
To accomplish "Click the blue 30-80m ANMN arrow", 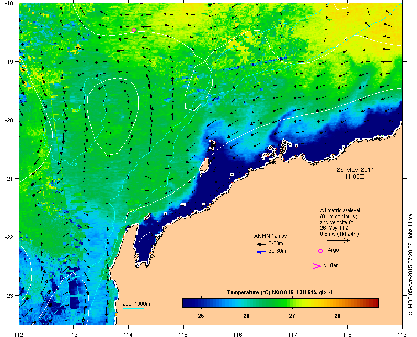I will 261,252.
